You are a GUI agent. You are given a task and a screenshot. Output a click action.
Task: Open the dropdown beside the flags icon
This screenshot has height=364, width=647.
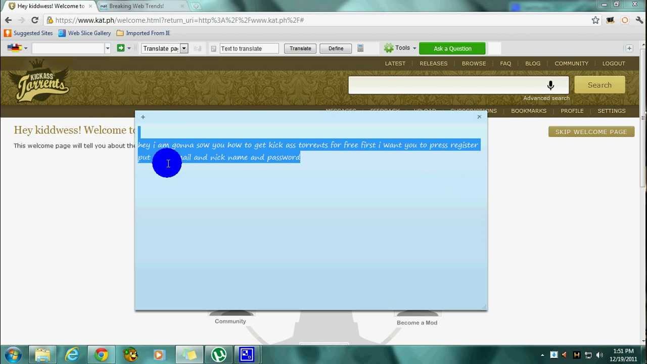[x=26, y=49]
